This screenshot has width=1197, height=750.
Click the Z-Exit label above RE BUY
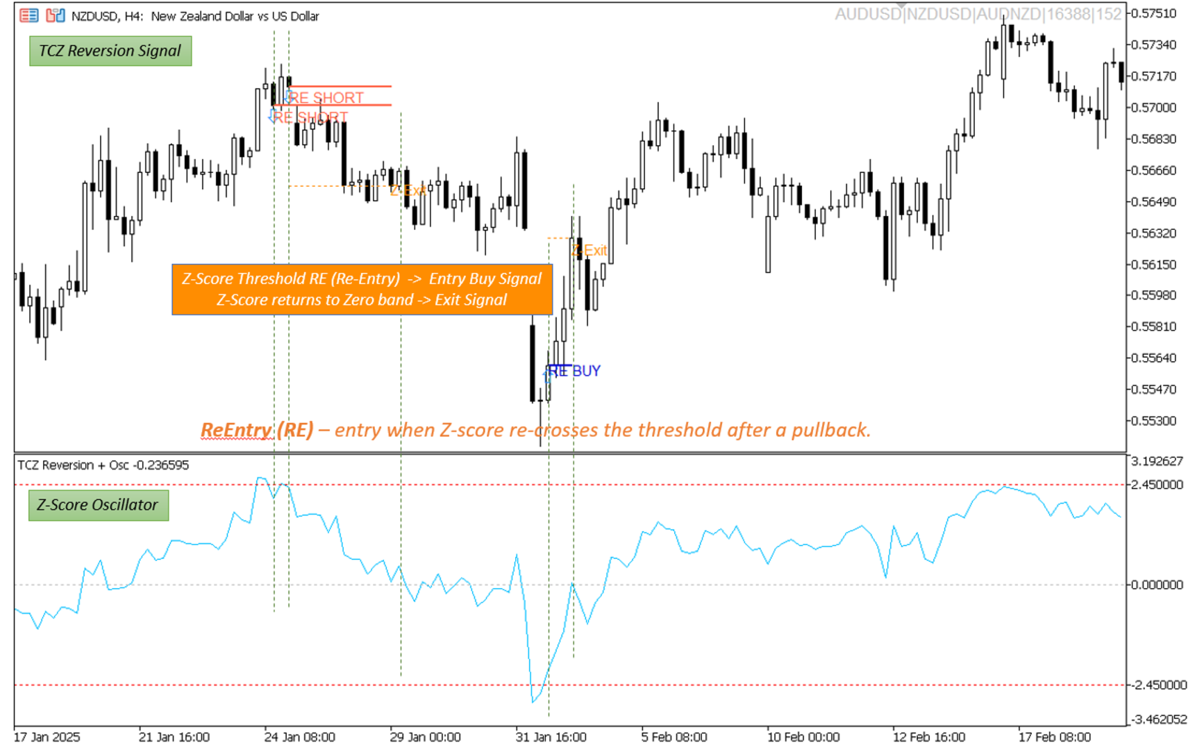(589, 250)
